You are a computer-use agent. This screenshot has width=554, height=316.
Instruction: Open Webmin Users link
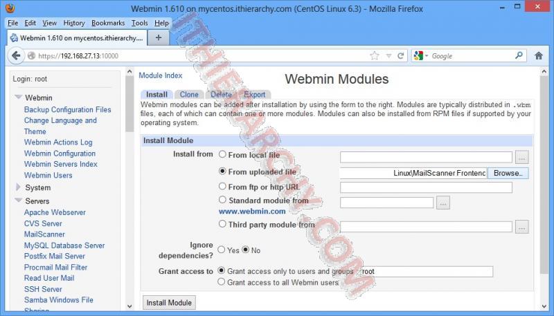48,175
